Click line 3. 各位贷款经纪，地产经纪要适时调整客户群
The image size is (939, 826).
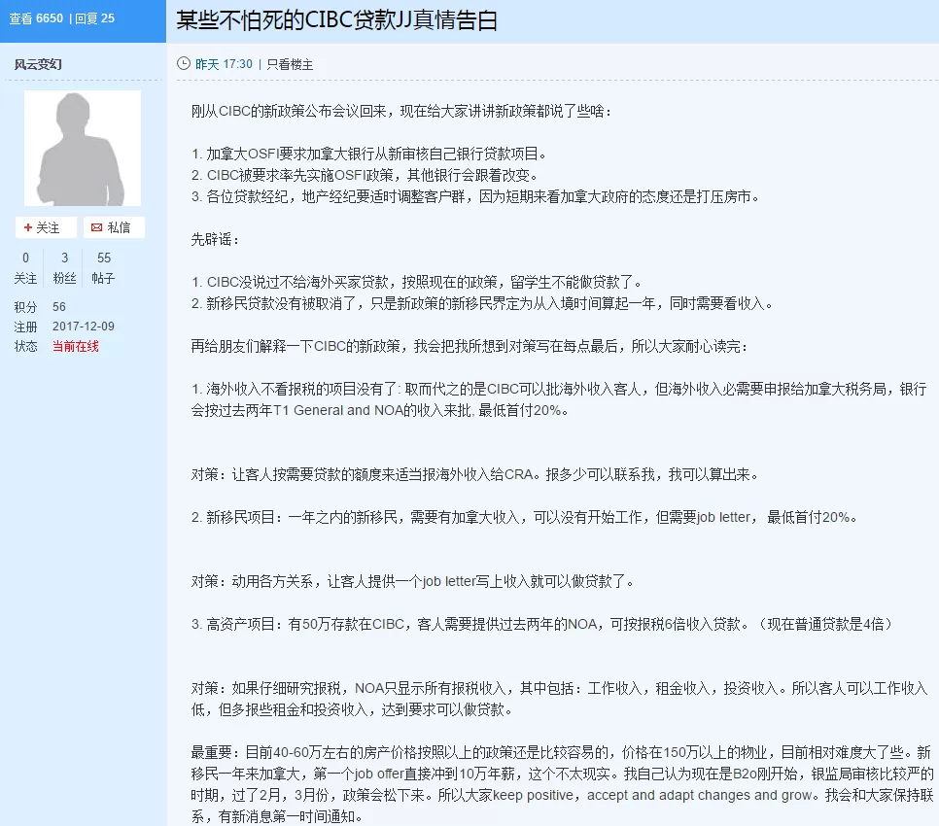[475, 197]
